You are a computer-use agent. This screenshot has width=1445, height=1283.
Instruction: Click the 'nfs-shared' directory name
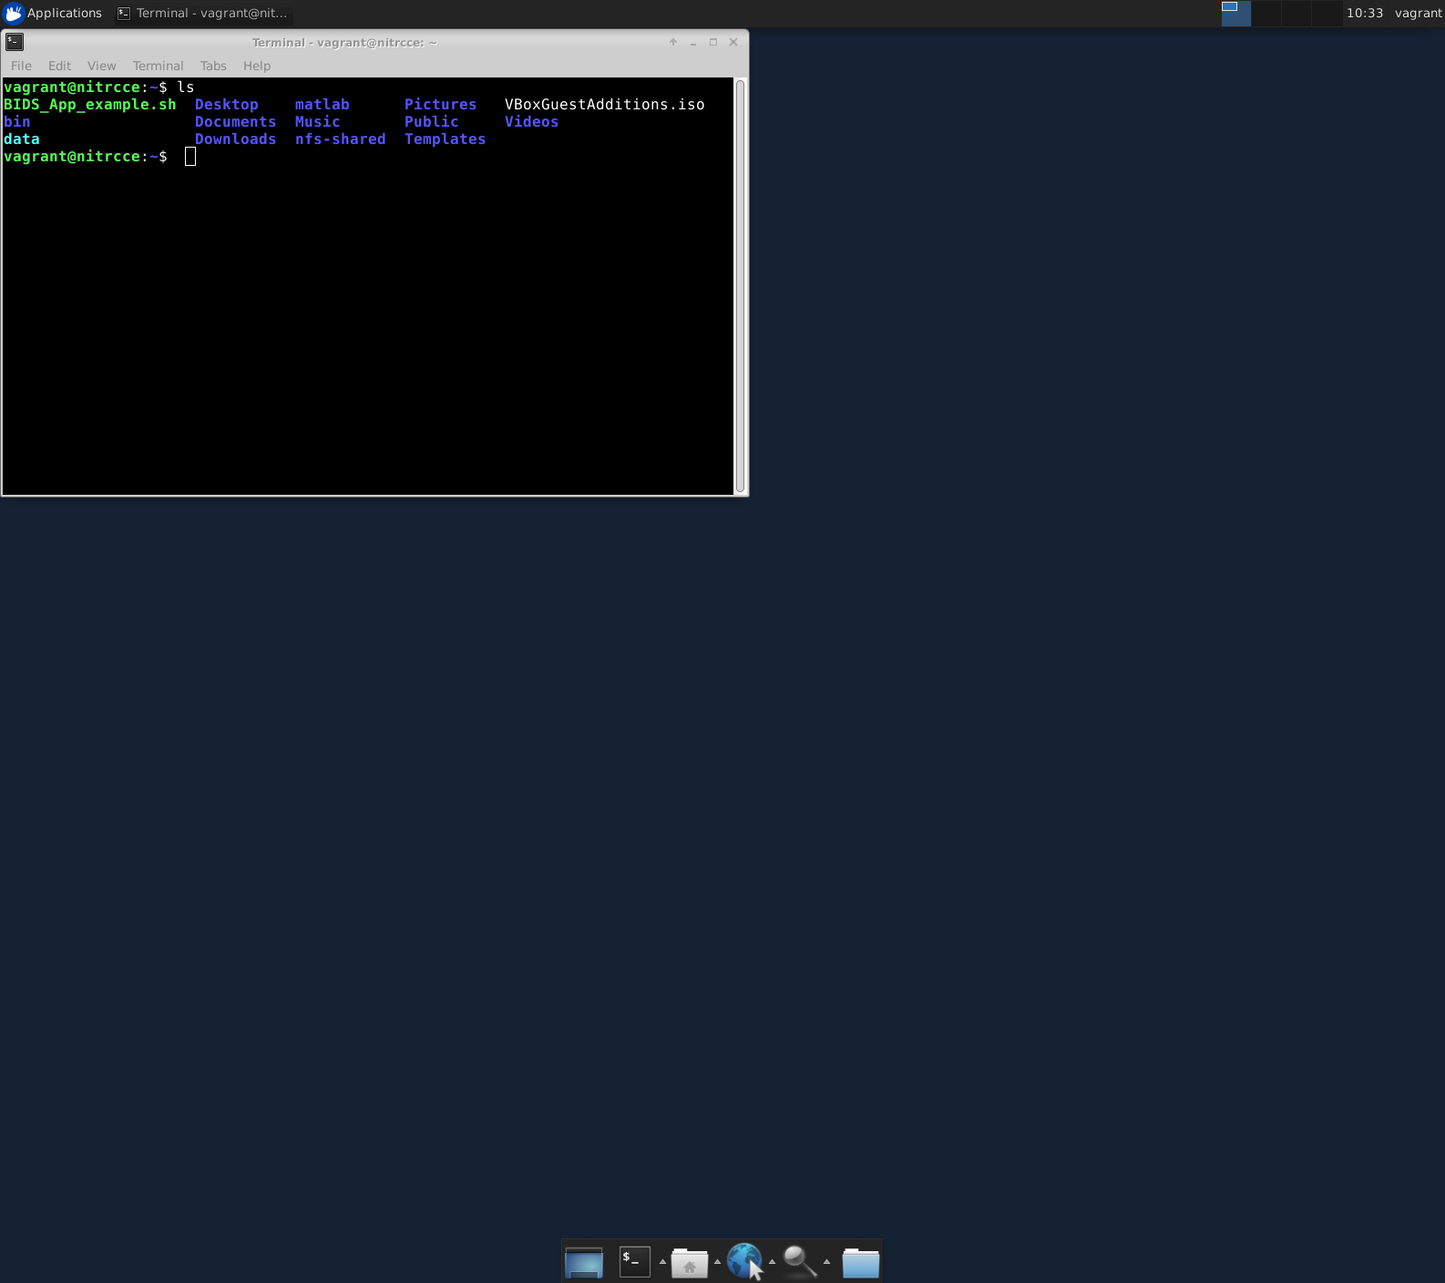[x=341, y=139]
